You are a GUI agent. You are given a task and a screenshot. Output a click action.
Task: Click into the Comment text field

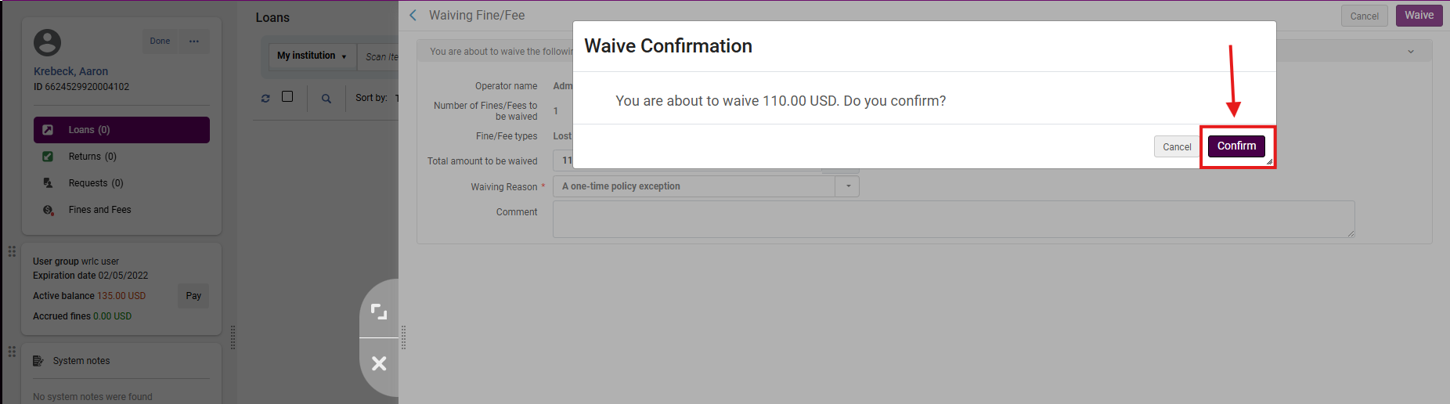pyautogui.click(x=953, y=219)
